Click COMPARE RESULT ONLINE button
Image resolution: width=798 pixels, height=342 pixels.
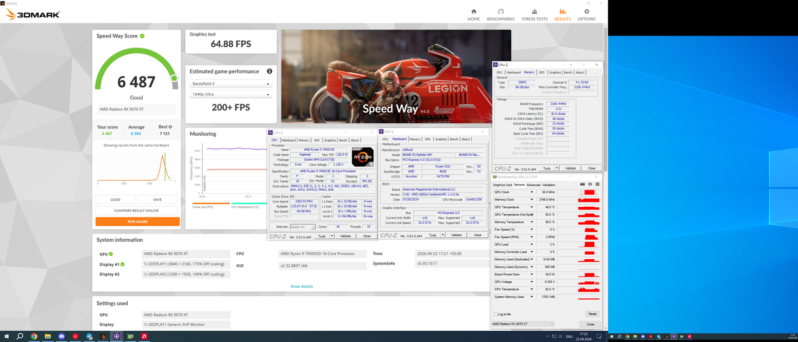tap(137, 211)
